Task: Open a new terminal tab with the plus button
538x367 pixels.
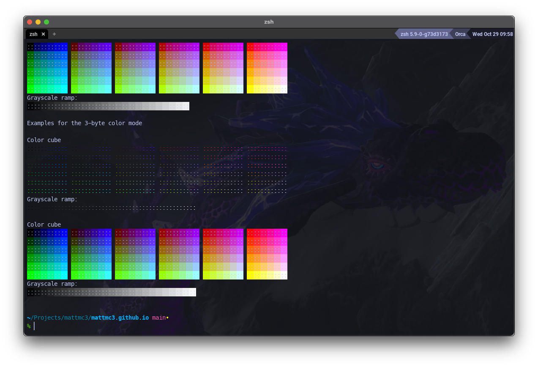Action: (54, 34)
